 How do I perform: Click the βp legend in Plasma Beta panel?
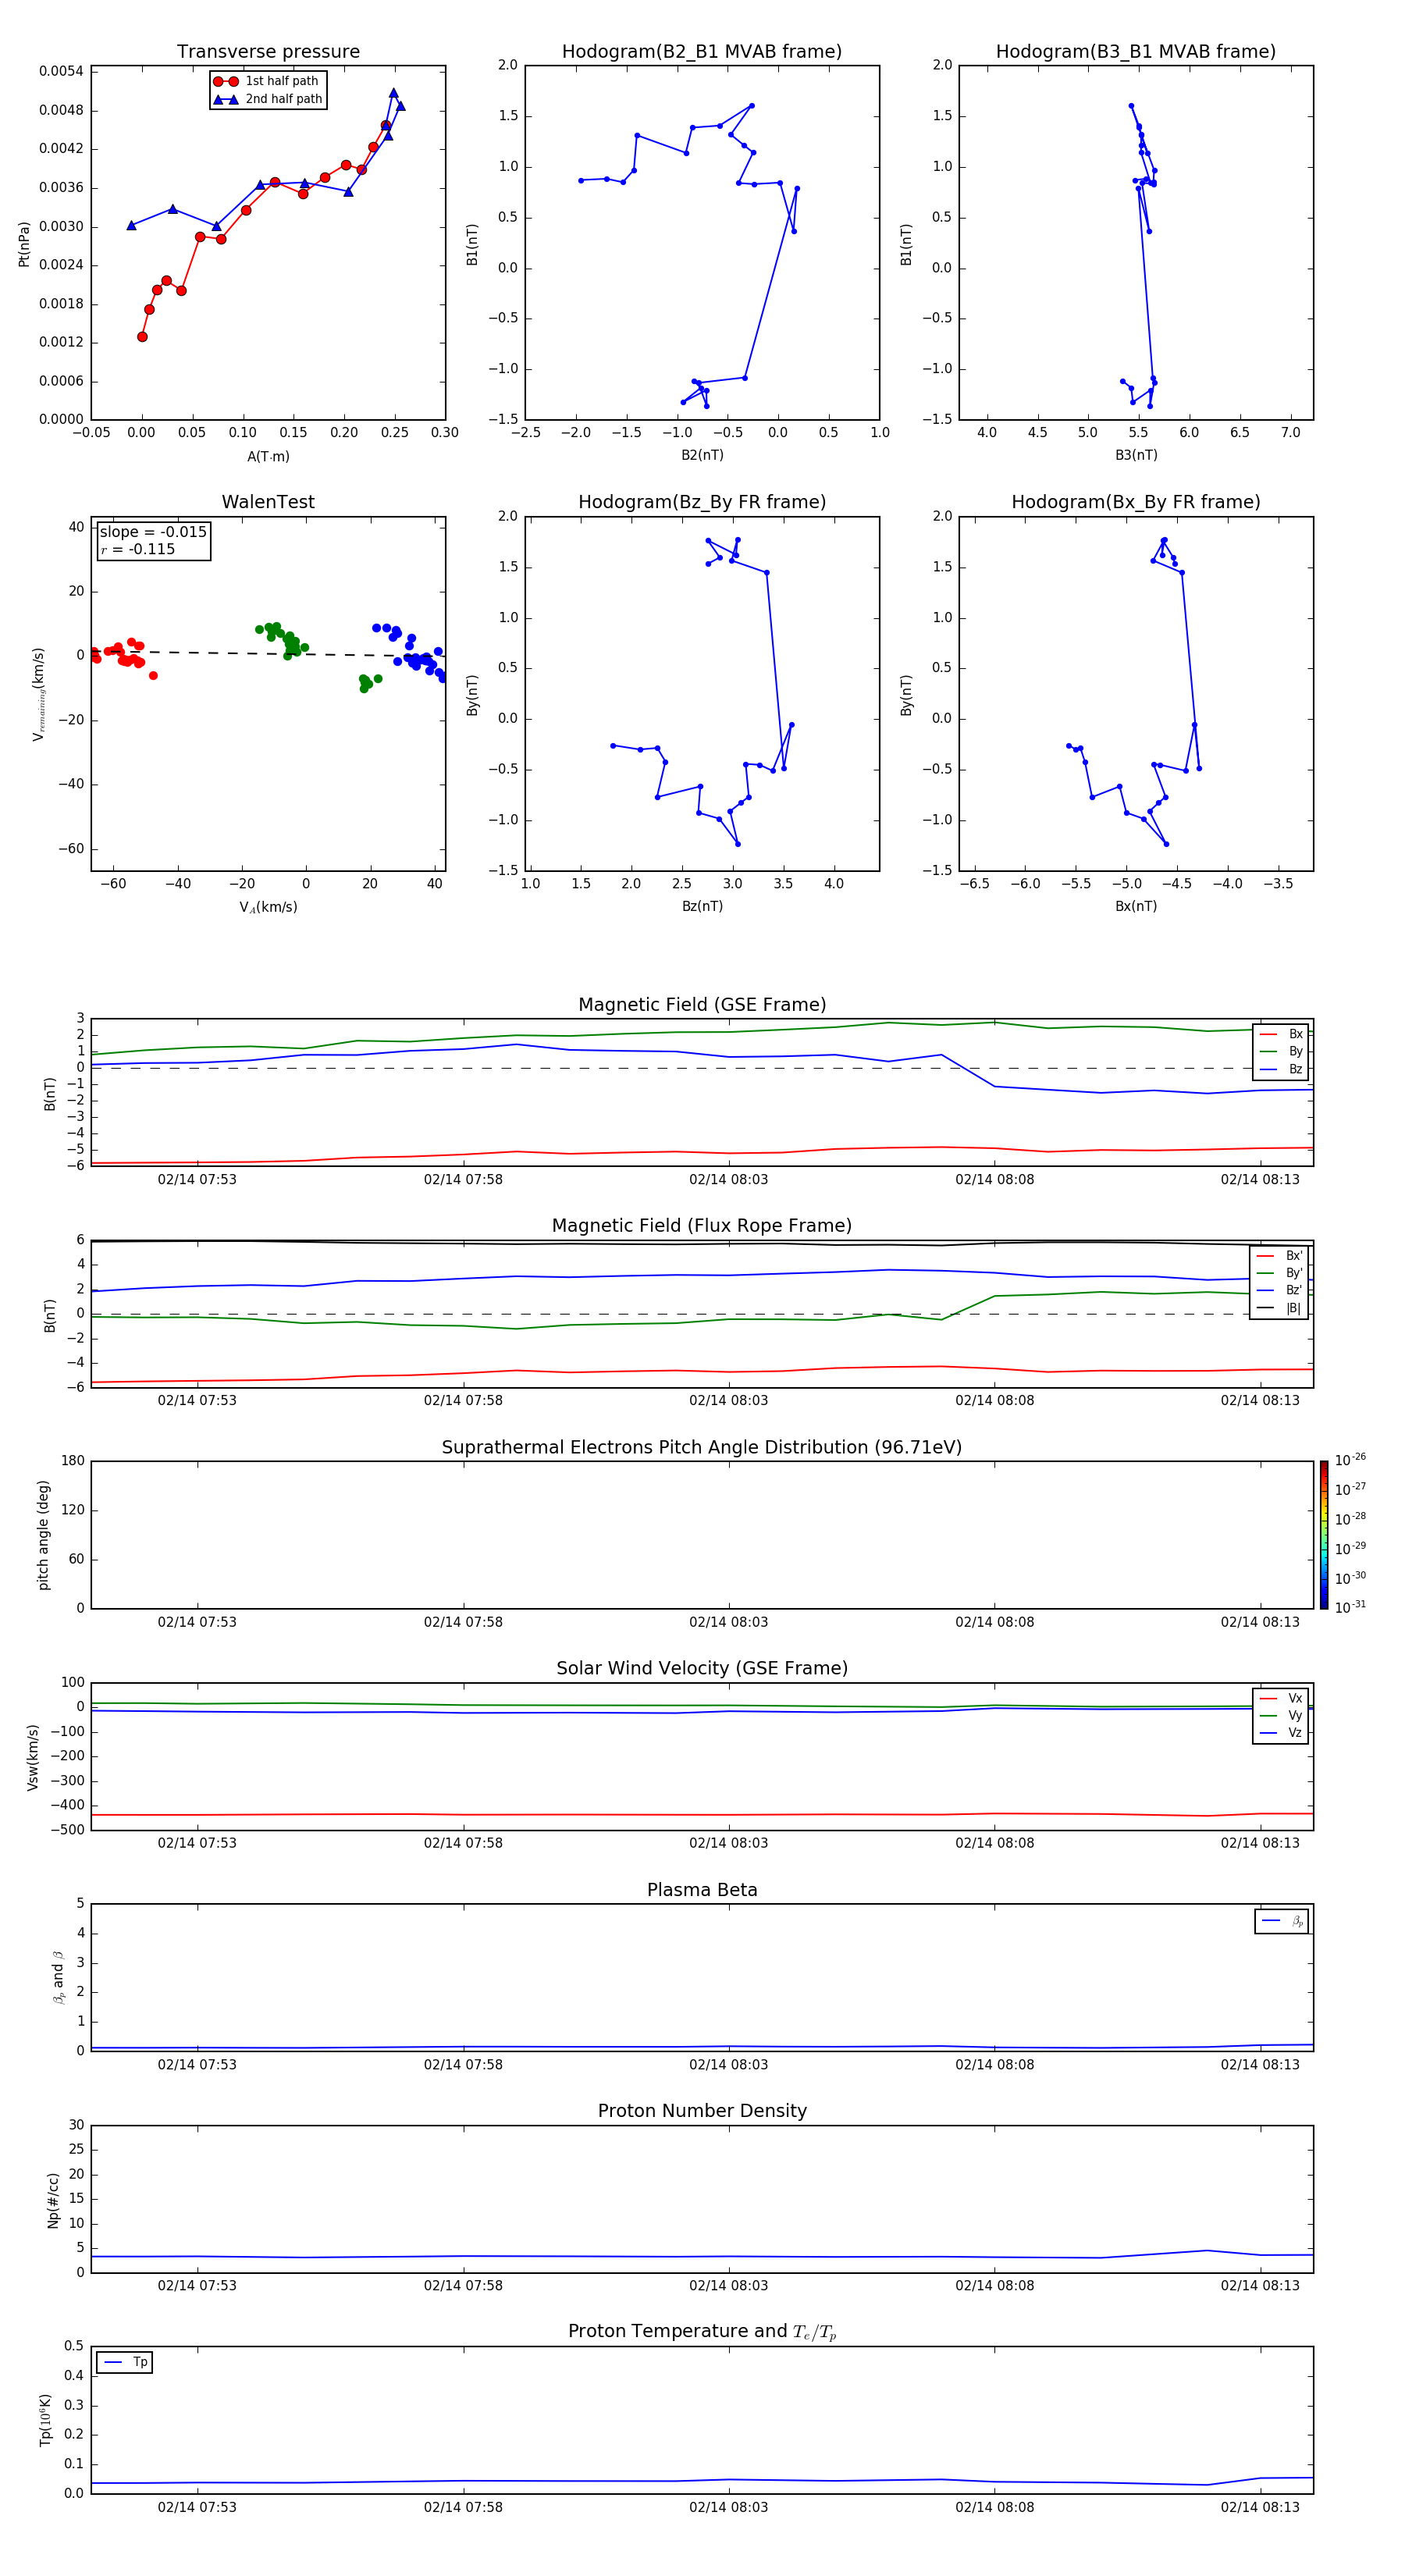[1282, 1921]
